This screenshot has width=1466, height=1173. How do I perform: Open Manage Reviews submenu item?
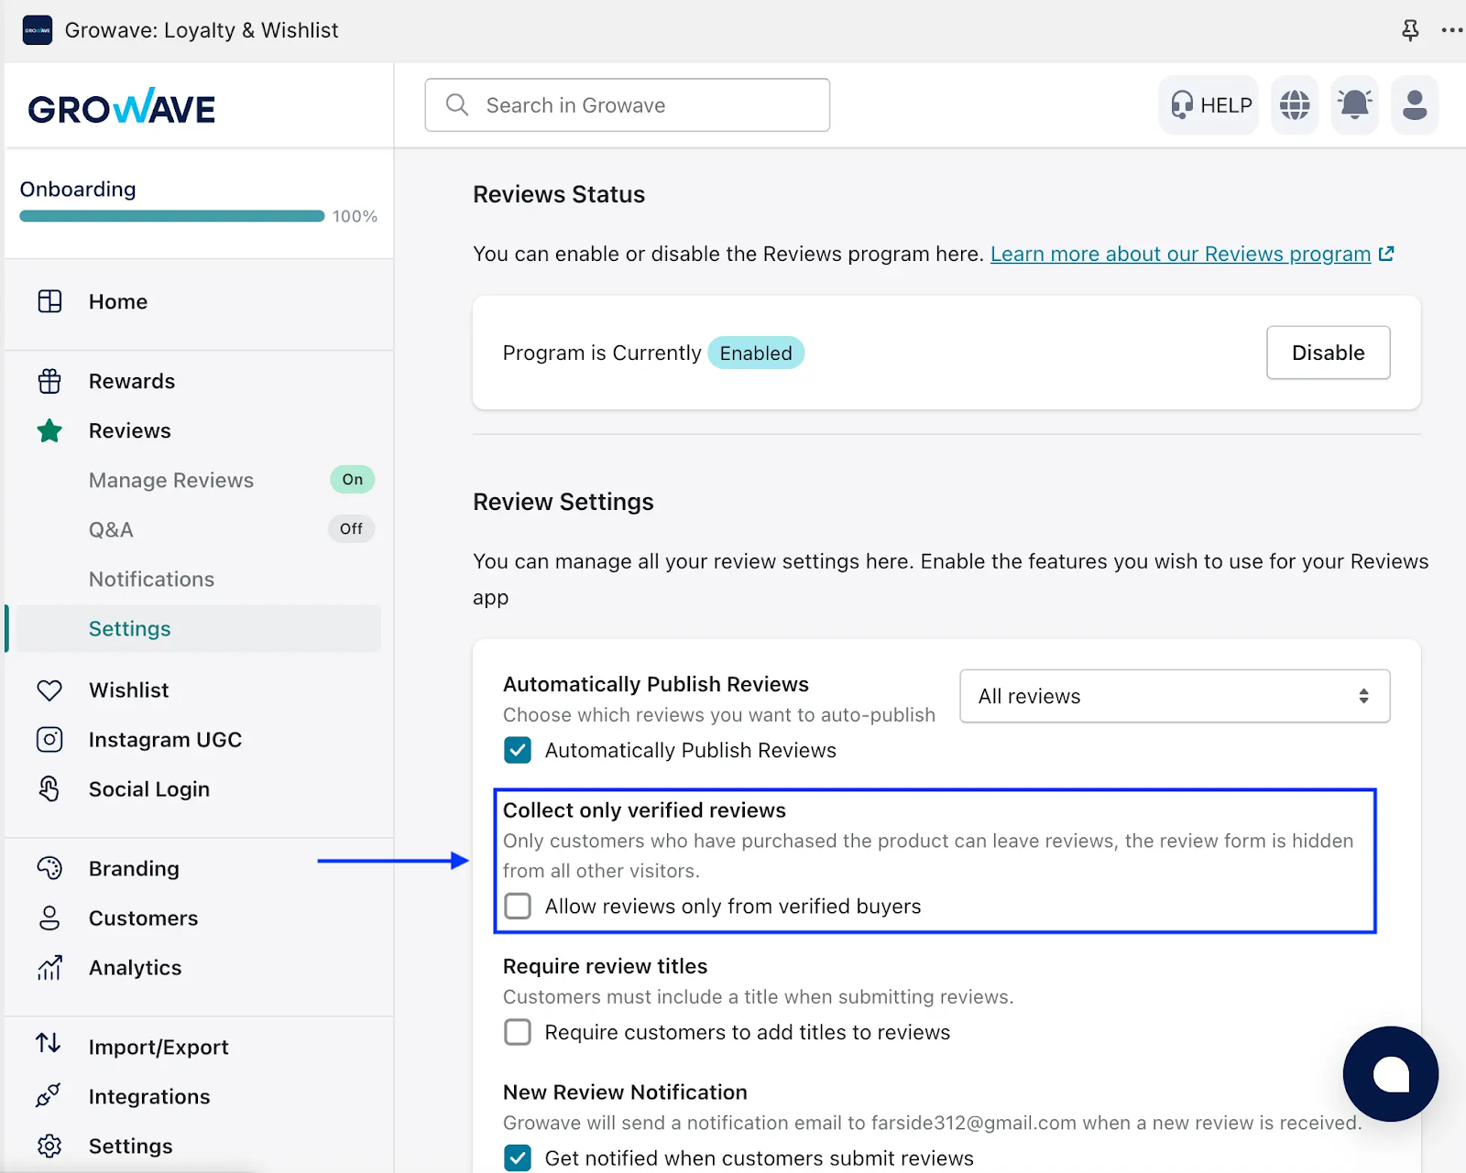coord(171,480)
